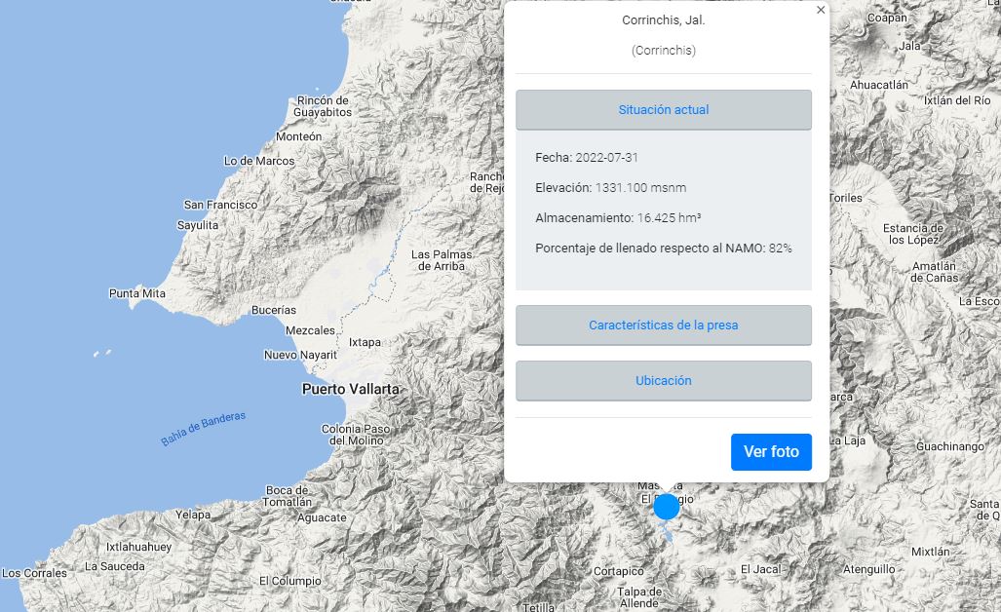Click the Nuevo Nayarit label
Viewport: 1001px width, 612px height.
point(300,355)
